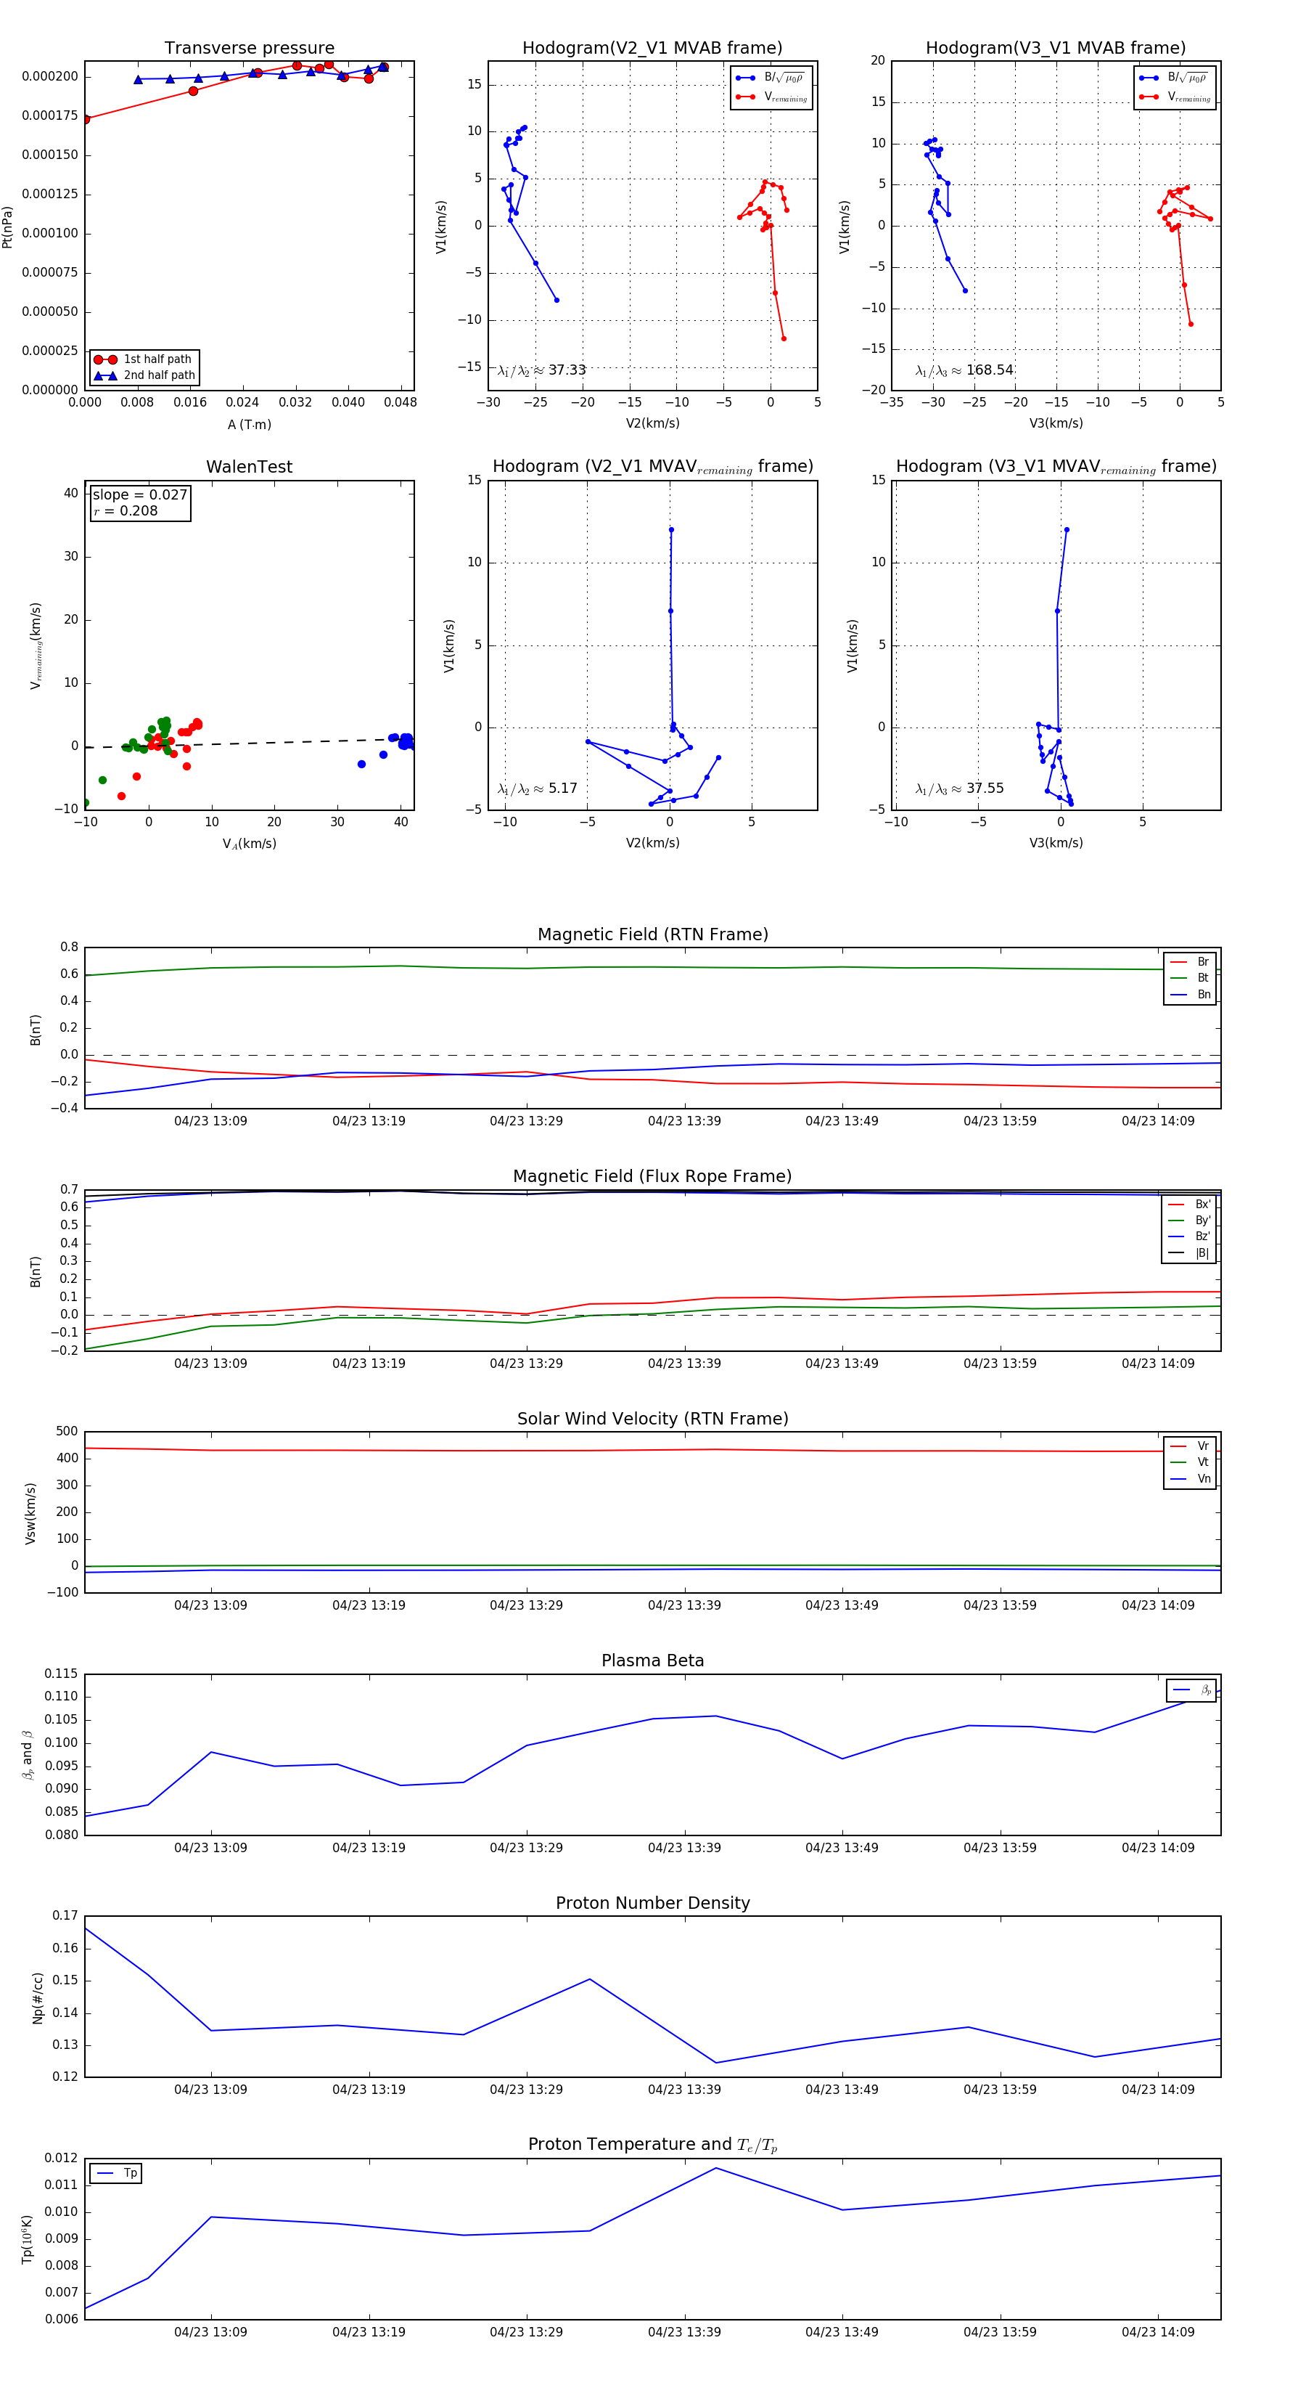Click the '|B|' legend entry
This screenshot has height=2396, width=1306.
(x=1190, y=1253)
